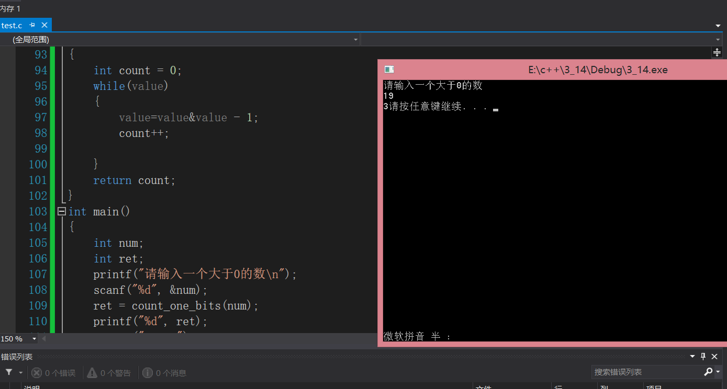Open the 150 % zoom level dropdown
727x389 pixels.
click(x=35, y=339)
